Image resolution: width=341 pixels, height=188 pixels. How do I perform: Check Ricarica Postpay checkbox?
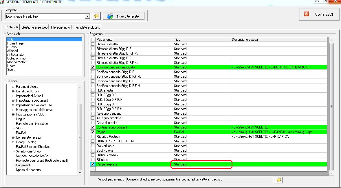coord(93,137)
